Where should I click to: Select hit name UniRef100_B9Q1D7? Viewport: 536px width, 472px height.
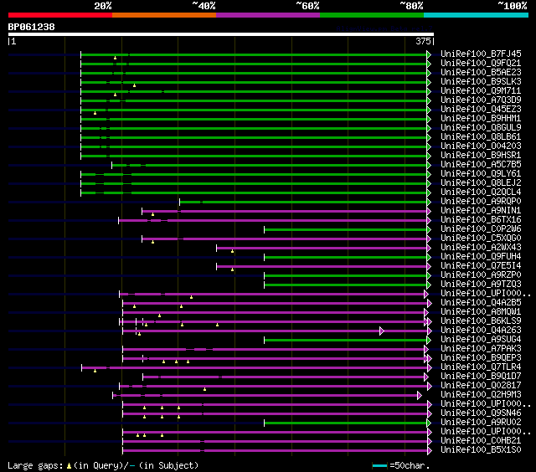pos(481,377)
